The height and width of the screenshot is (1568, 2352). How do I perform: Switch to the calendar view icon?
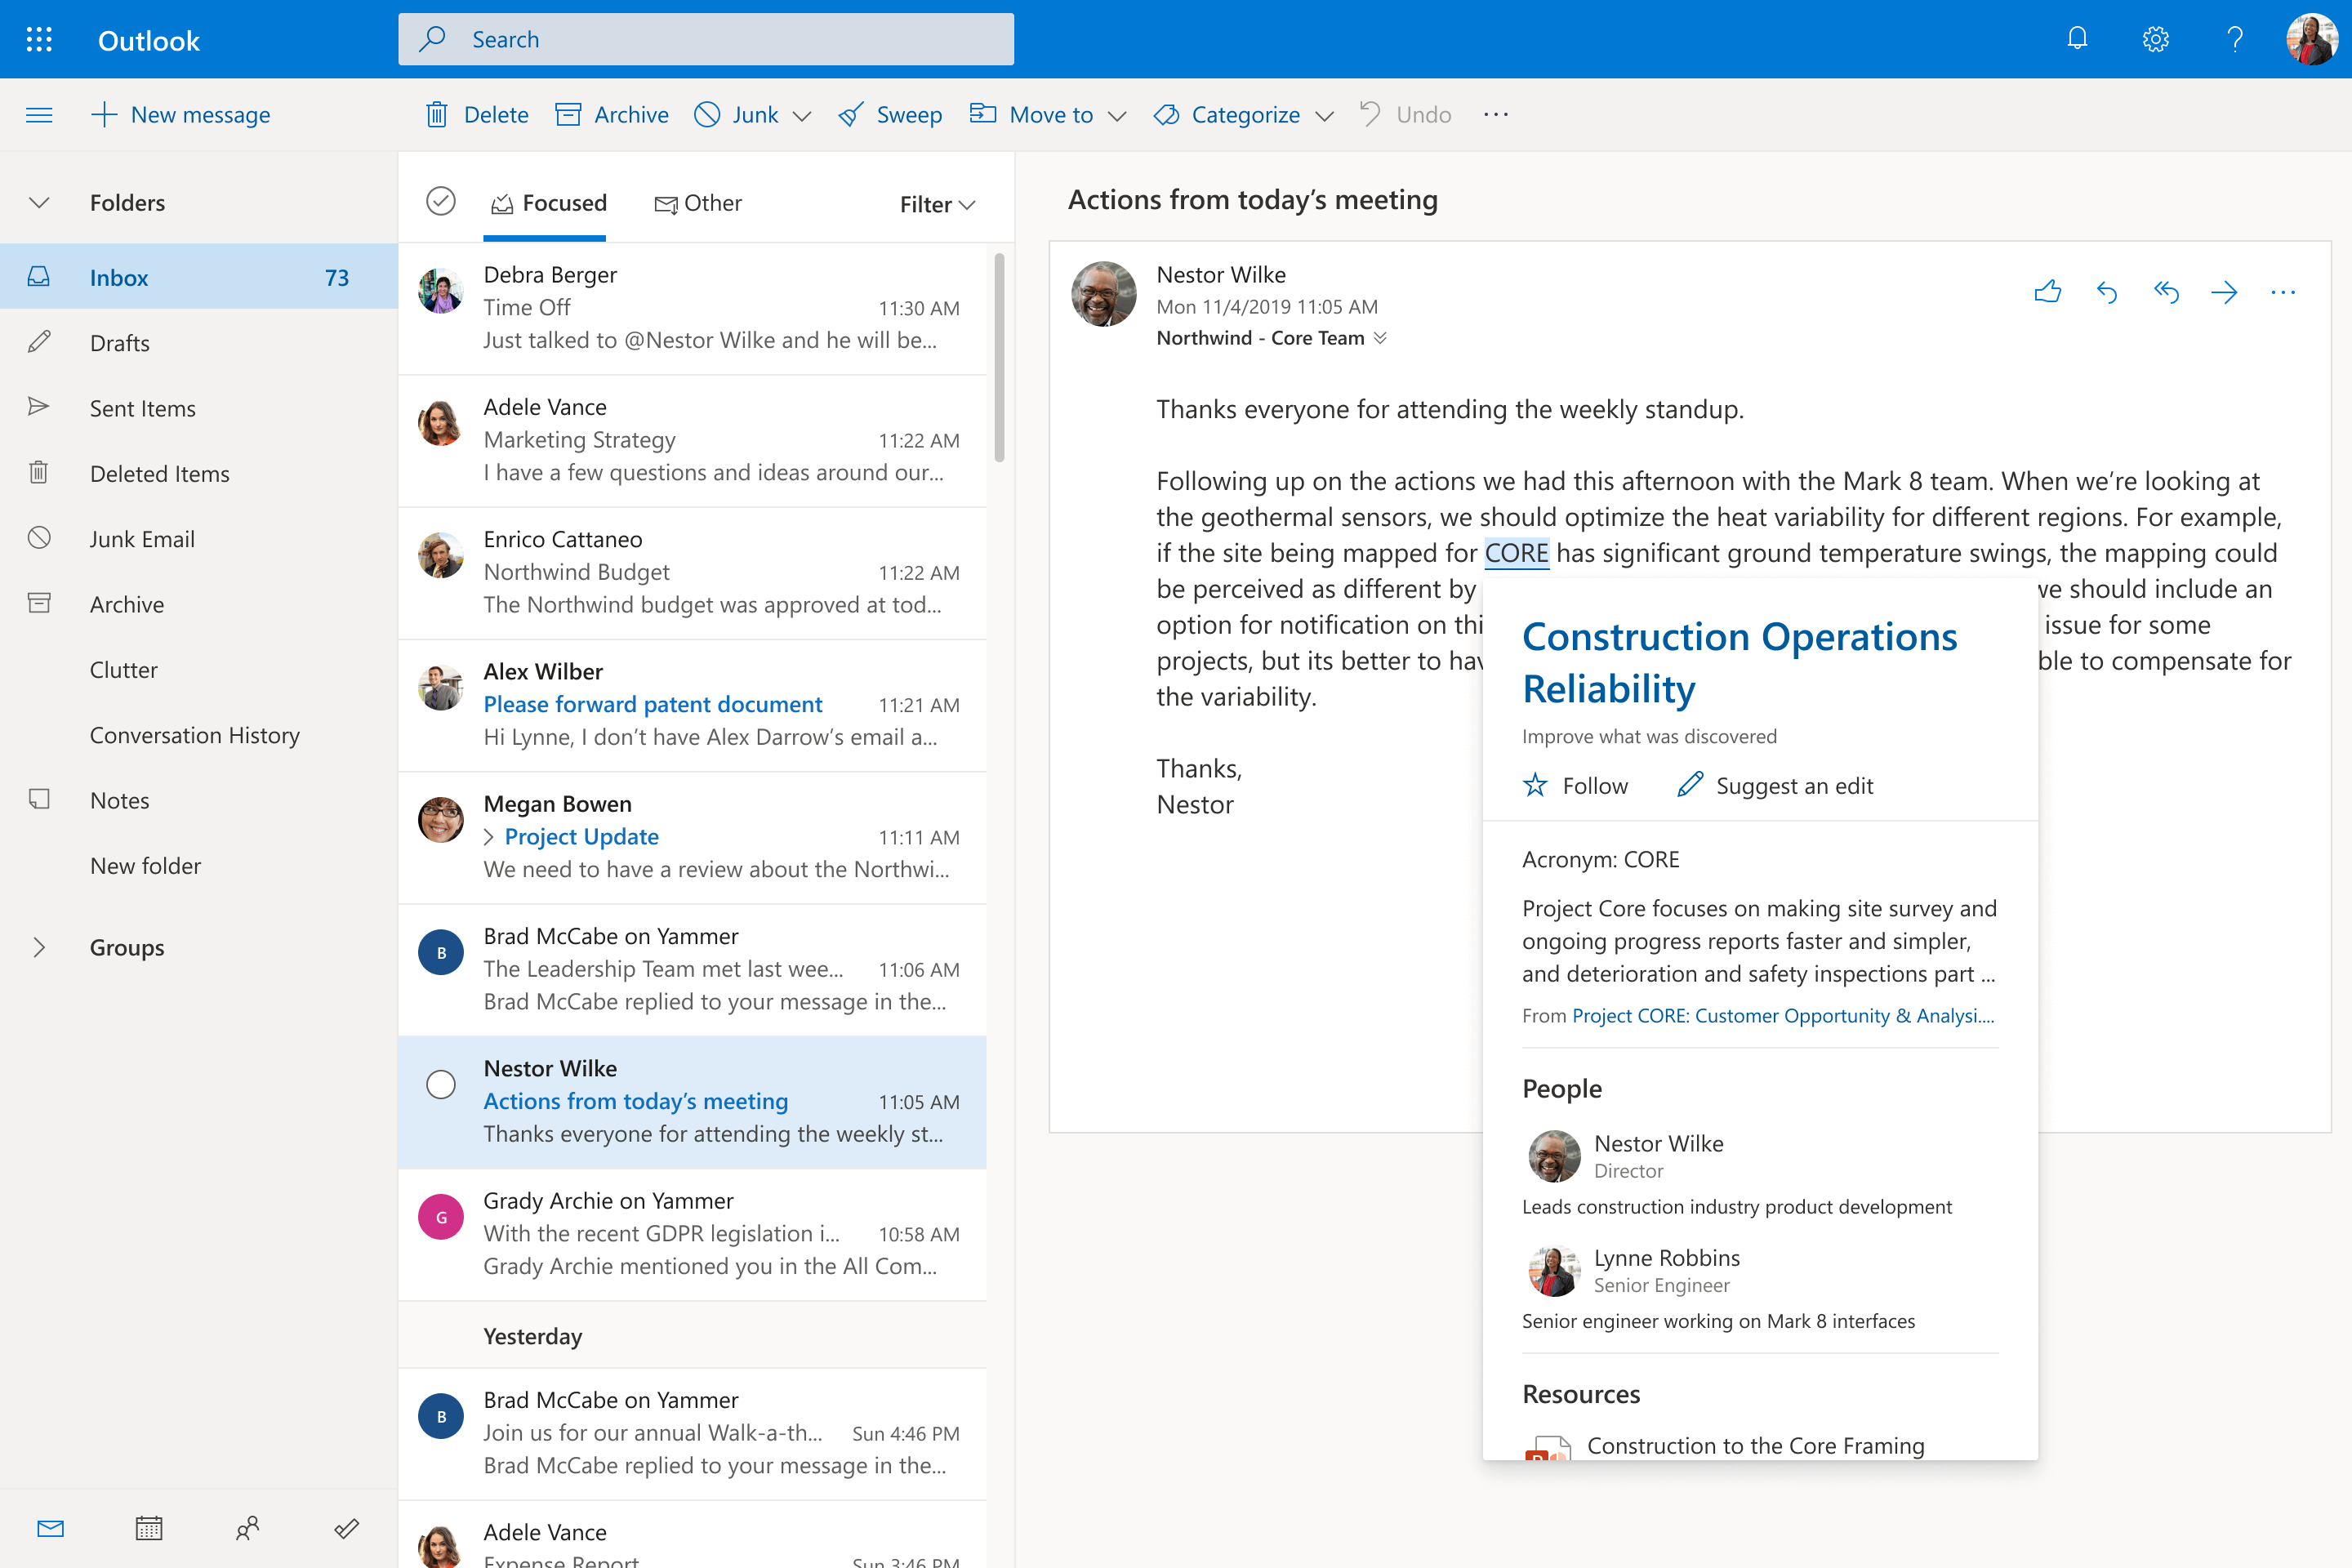149,1528
